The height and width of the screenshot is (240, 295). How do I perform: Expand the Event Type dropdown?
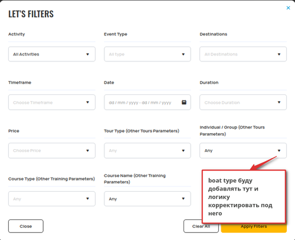(x=147, y=54)
